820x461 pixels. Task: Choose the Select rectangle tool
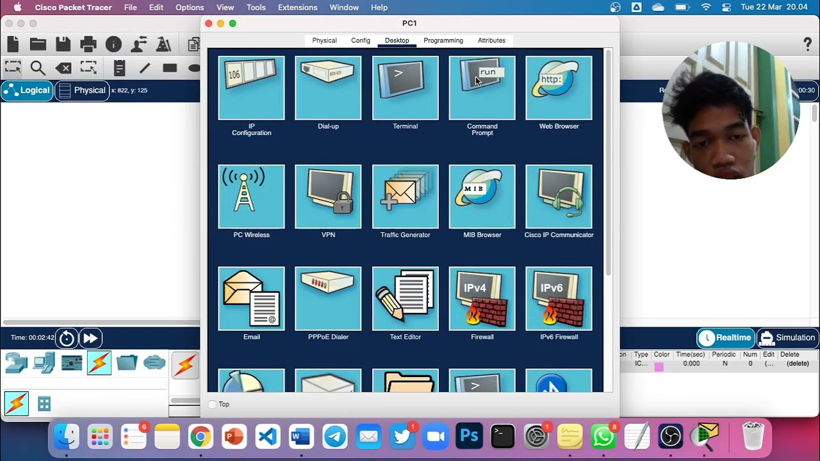tap(13, 67)
